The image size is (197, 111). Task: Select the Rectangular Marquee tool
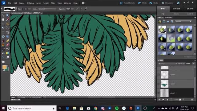tap(3, 24)
